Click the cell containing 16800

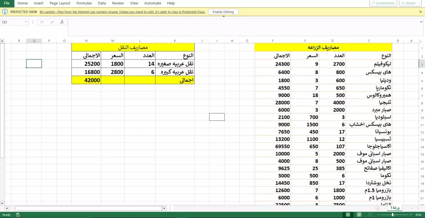click(x=86, y=72)
